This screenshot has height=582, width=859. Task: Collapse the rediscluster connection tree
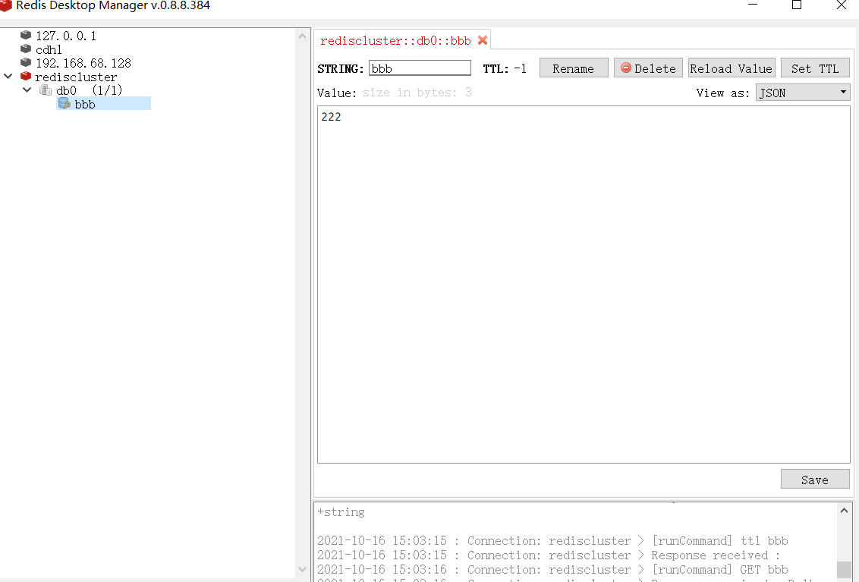pyautogui.click(x=8, y=76)
